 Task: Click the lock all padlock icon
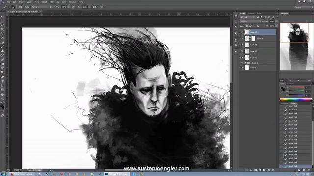[x=258, y=26]
